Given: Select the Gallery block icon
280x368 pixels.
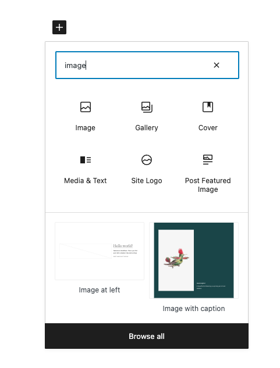Looking at the screenshot, I should tap(147, 107).
